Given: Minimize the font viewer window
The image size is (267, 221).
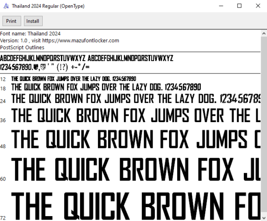Looking at the screenshot, I should tap(221, 6).
